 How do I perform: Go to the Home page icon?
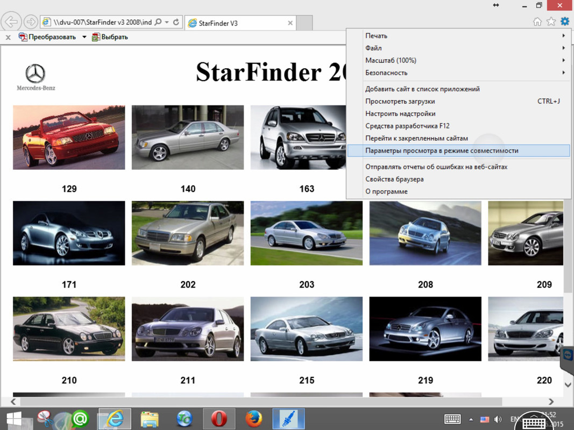[x=537, y=21]
